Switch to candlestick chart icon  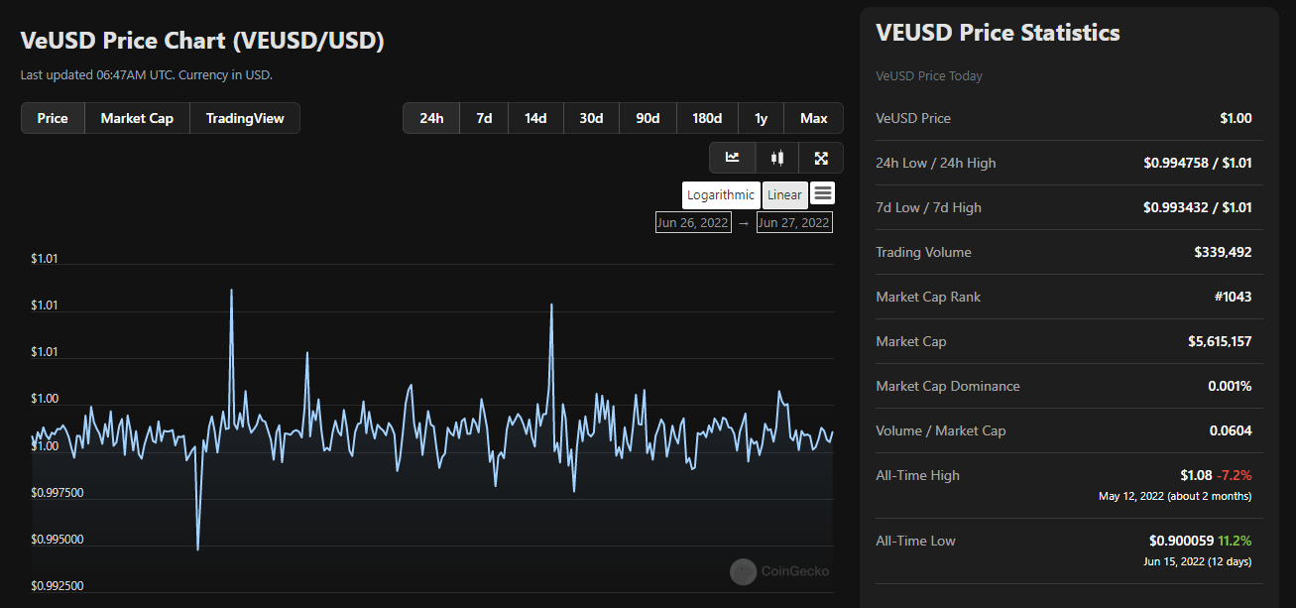tap(777, 158)
